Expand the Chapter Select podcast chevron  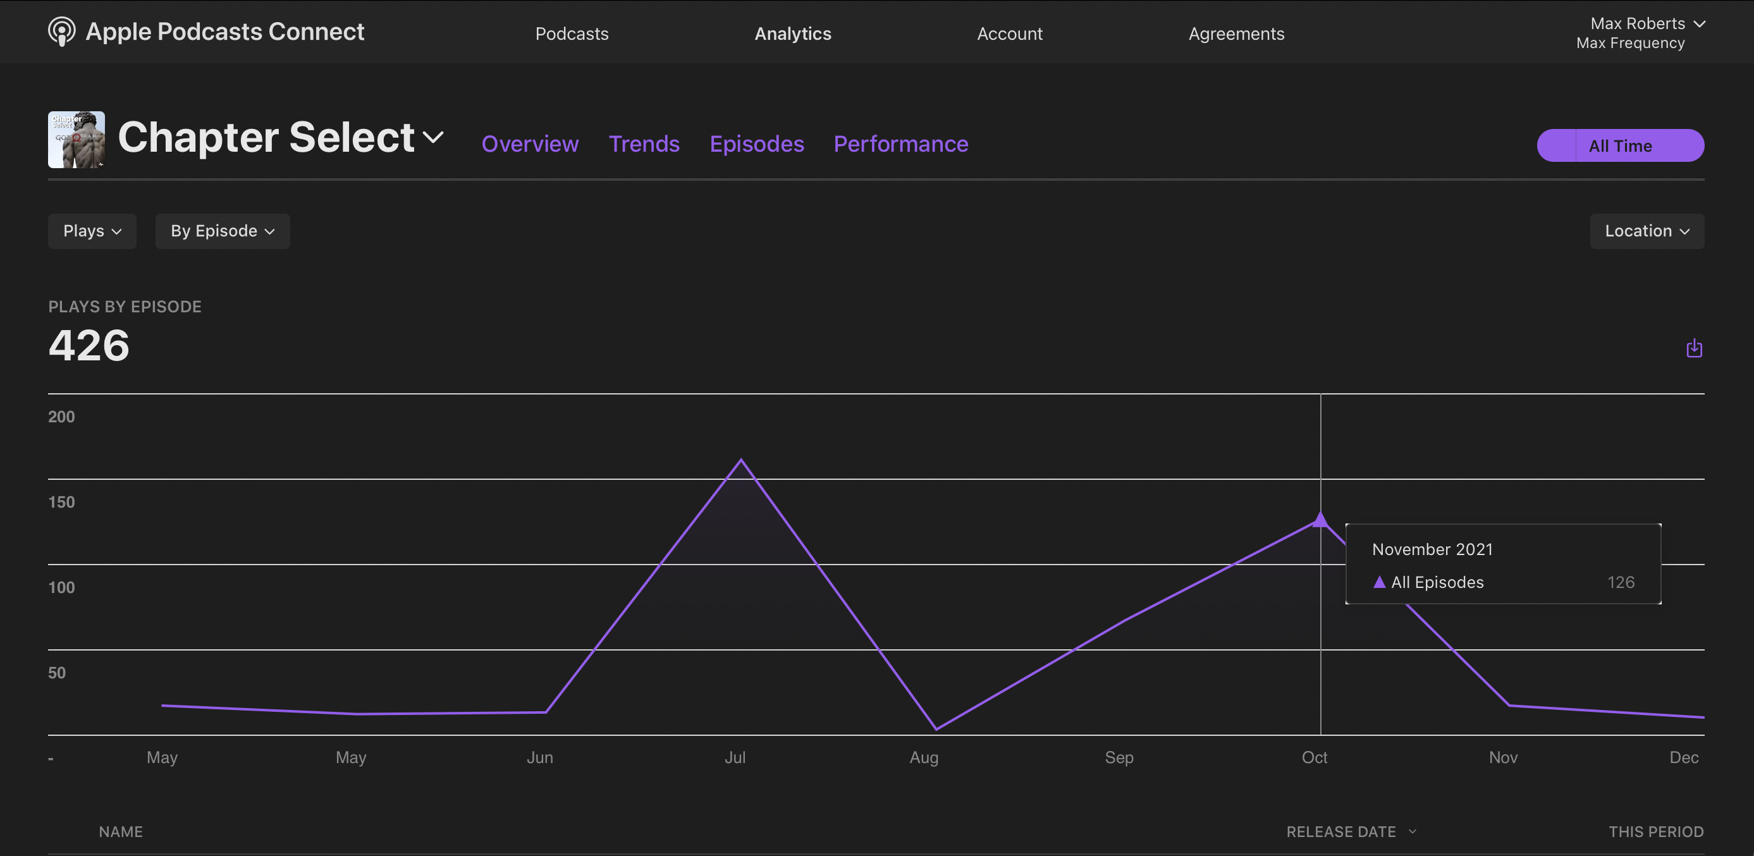433,138
